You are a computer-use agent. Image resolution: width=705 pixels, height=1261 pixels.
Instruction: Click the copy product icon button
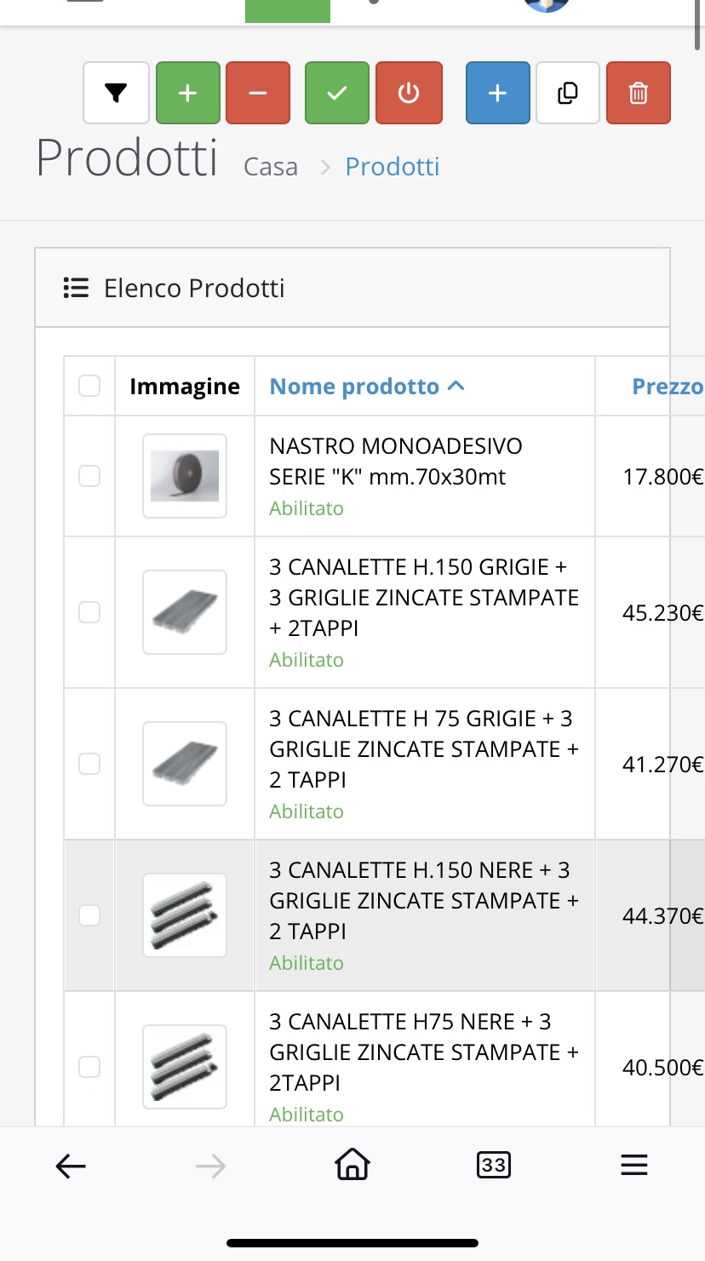pos(568,93)
